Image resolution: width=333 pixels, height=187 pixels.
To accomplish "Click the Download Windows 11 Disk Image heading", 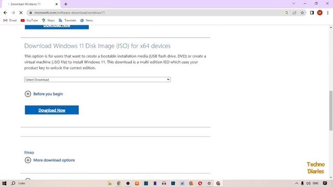I will pyautogui.click(x=97, y=46).
